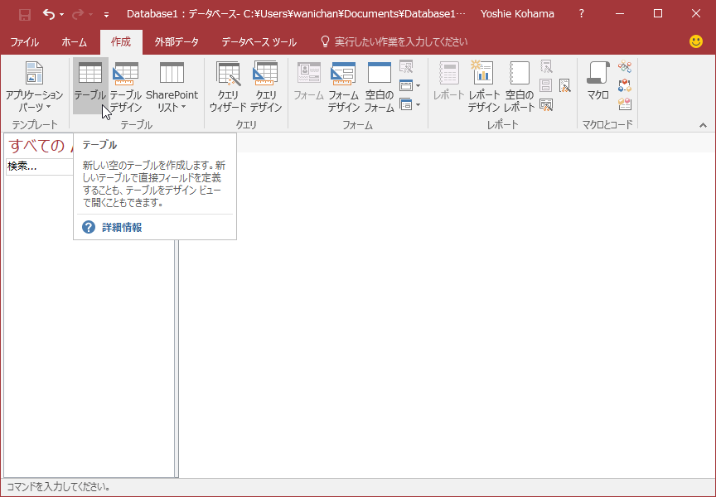Open レポート デザイン

tap(484, 87)
